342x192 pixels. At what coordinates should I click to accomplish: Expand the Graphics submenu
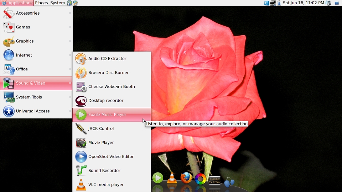(25, 41)
